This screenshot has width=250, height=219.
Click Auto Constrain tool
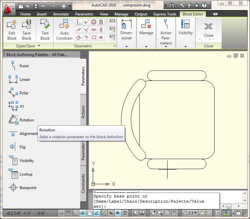pos(64,30)
